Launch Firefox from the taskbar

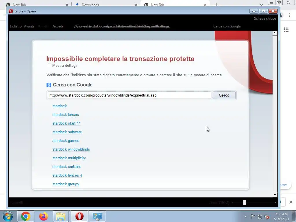(44, 216)
